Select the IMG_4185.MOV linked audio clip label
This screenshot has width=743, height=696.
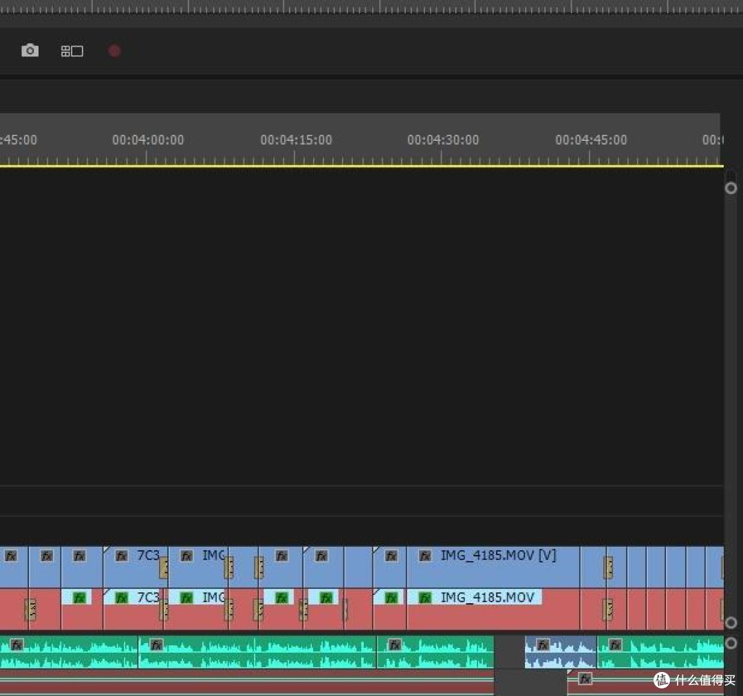tap(488, 598)
